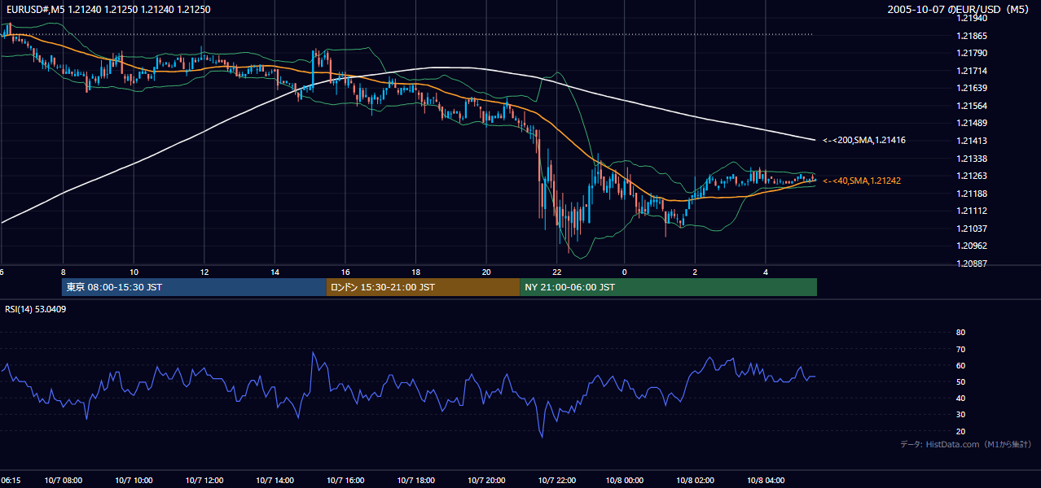Viewport: 1041px width, 488px height.
Task: Click hour label 18 under the price chart
Action: click(415, 272)
